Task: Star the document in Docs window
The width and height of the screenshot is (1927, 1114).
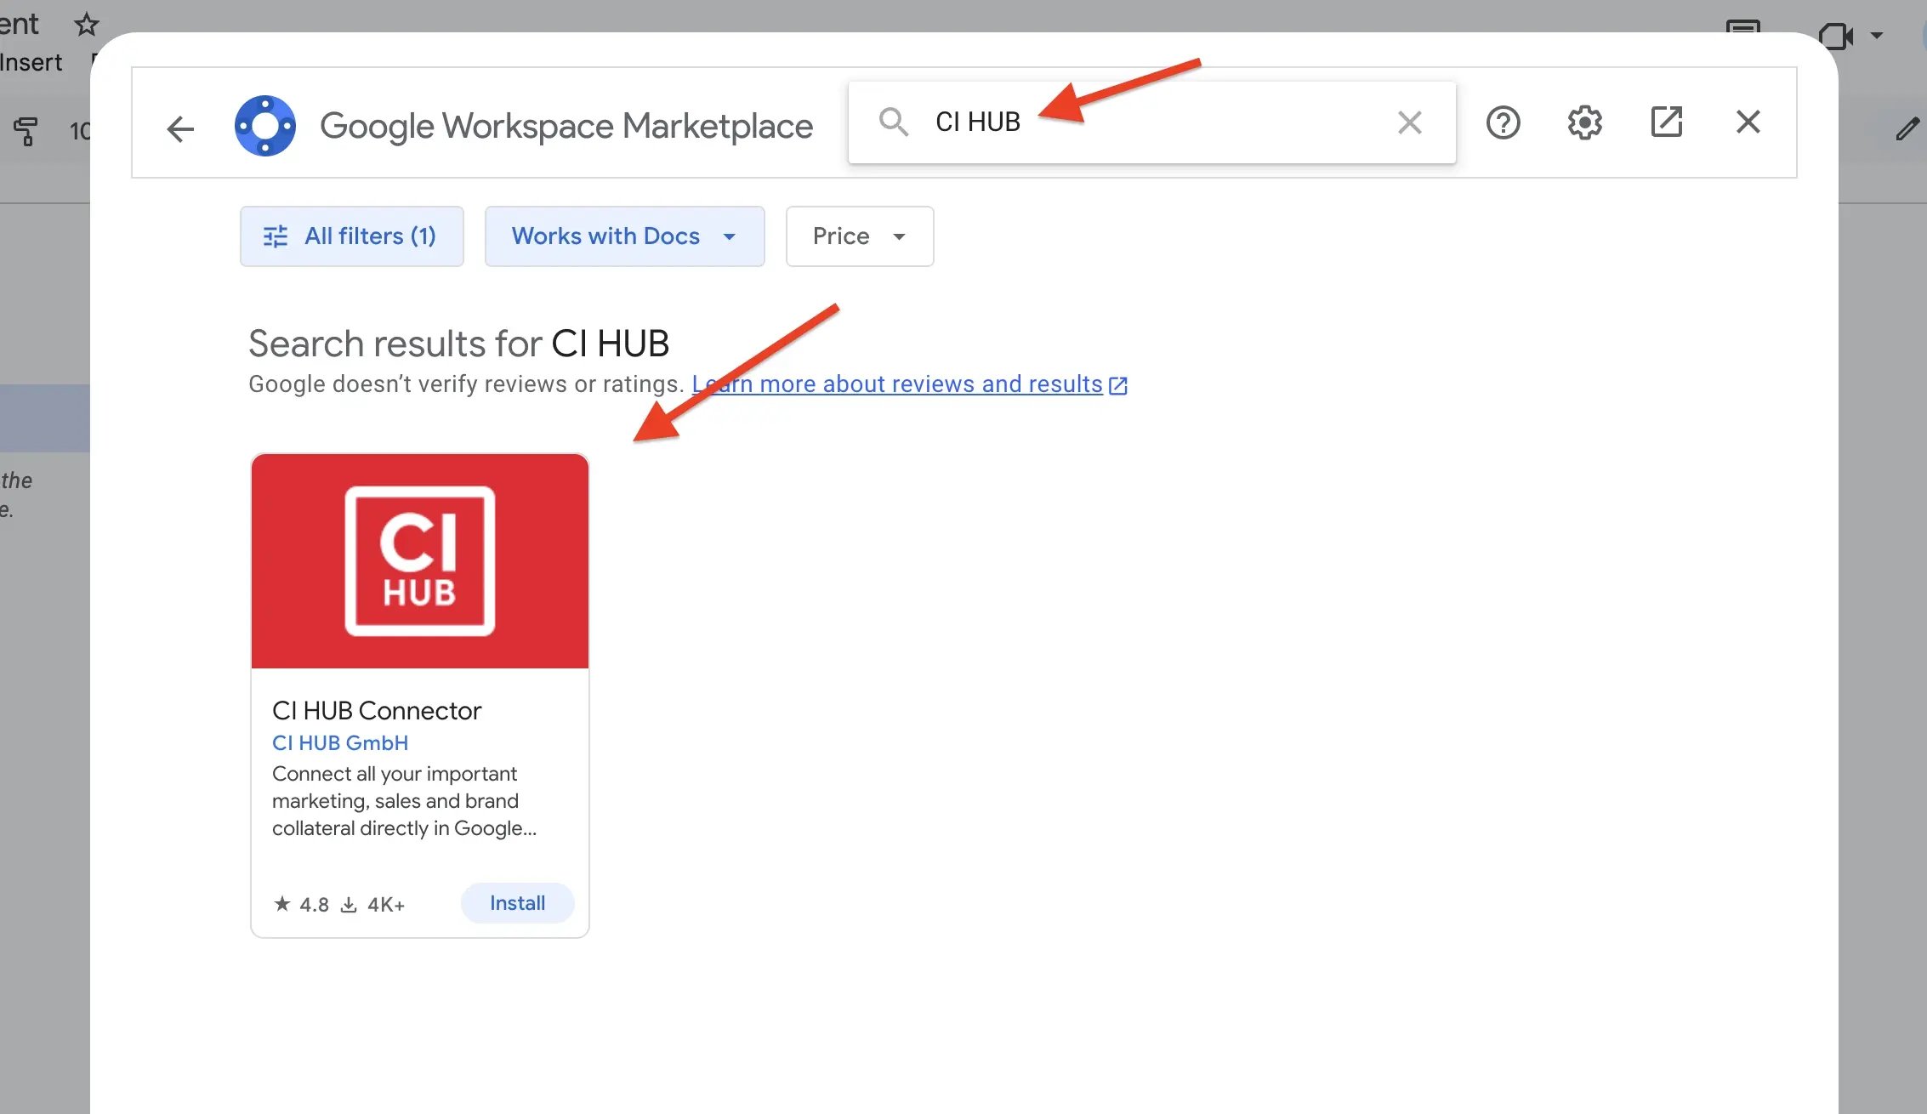Action: click(86, 24)
